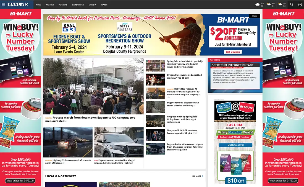Screen dimensions: 304x187
Task: Read Eugene Police 6th Avenue reopens story
Action: [x=185, y=147]
